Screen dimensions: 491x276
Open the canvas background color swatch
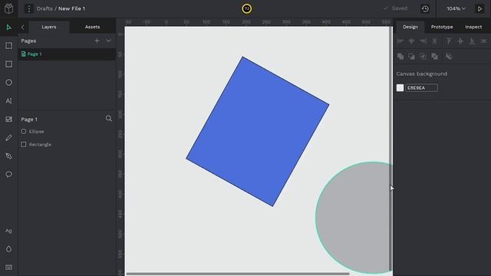coord(400,88)
